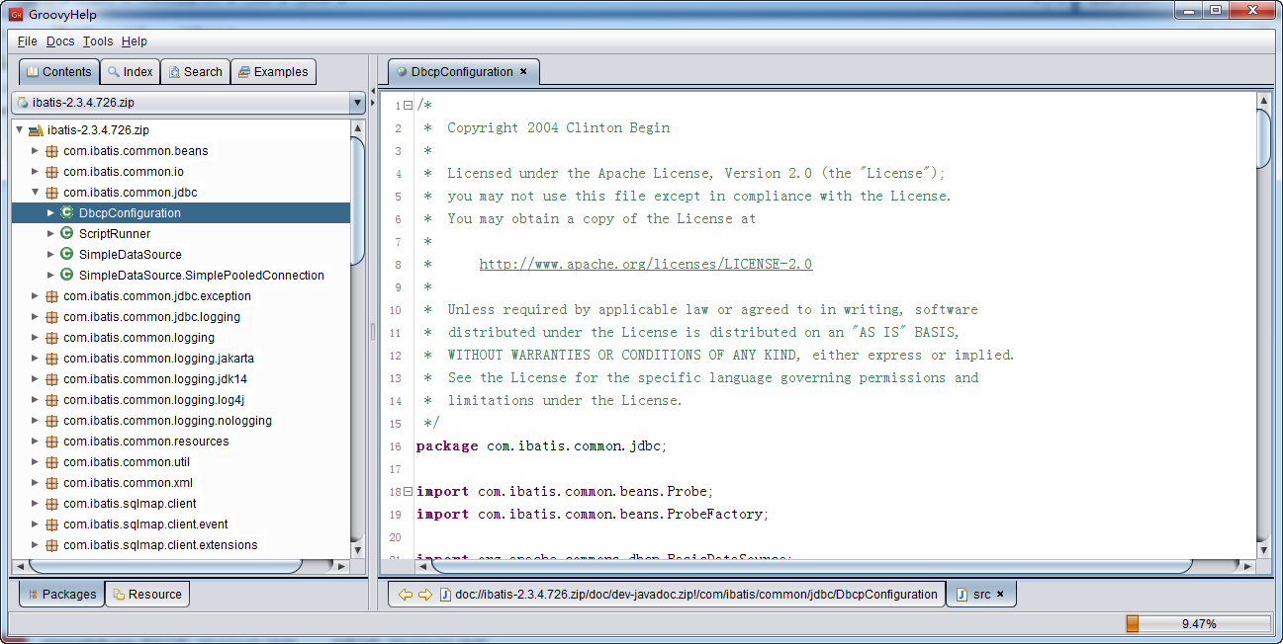The height and width of the screenshot is (644, 1283).
Task: Click the green class icon of ScriptRunner
Action: click(x=66, y=234)
